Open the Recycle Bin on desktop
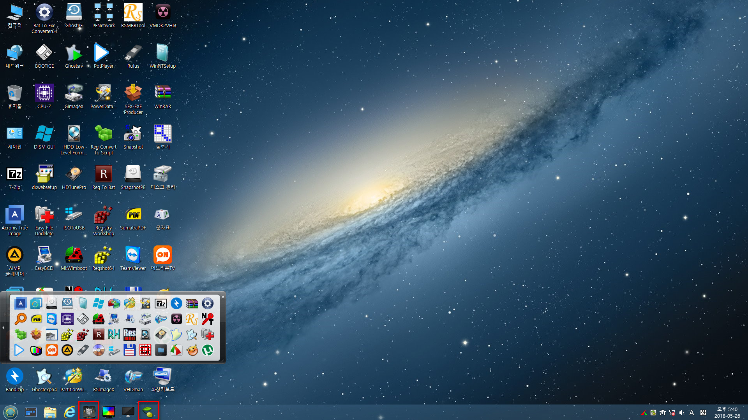The image size is (748, 420). coord(15,96)
